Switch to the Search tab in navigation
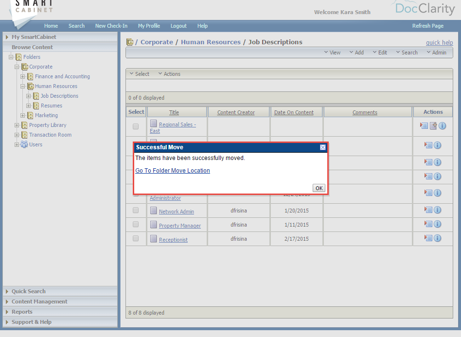461x337 pixels. tap(77, 26)
